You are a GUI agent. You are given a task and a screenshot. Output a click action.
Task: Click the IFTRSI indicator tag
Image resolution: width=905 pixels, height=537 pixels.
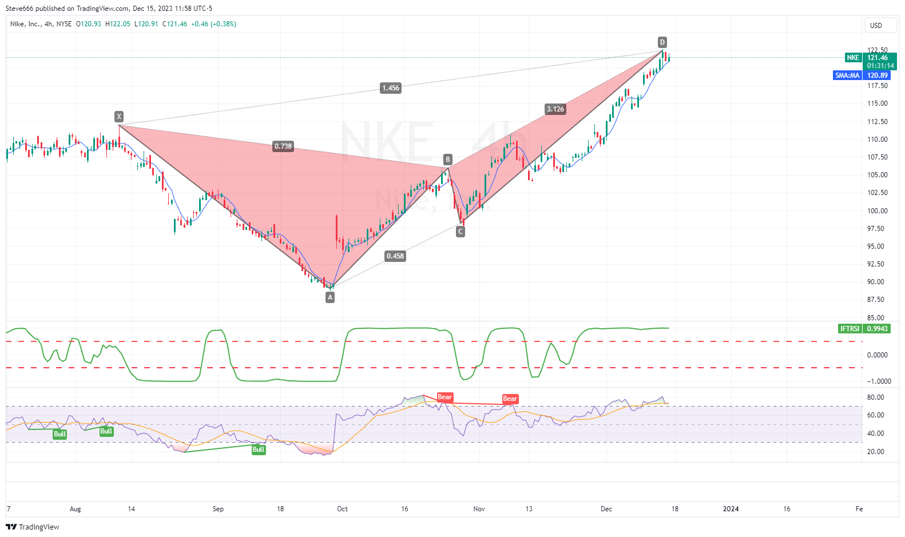tap(850, 329)
